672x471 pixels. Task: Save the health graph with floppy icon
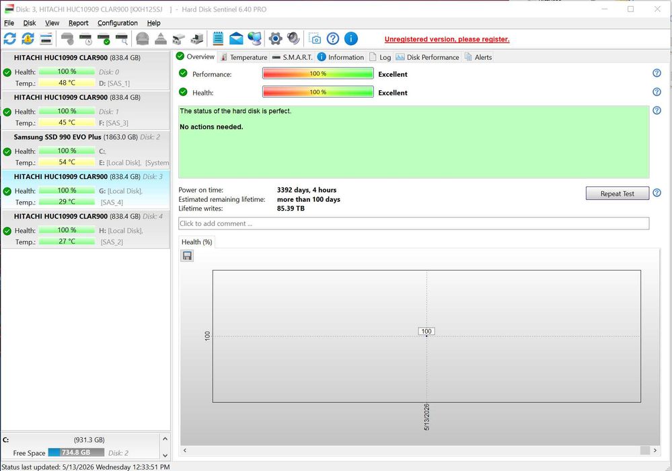[187, 256]
